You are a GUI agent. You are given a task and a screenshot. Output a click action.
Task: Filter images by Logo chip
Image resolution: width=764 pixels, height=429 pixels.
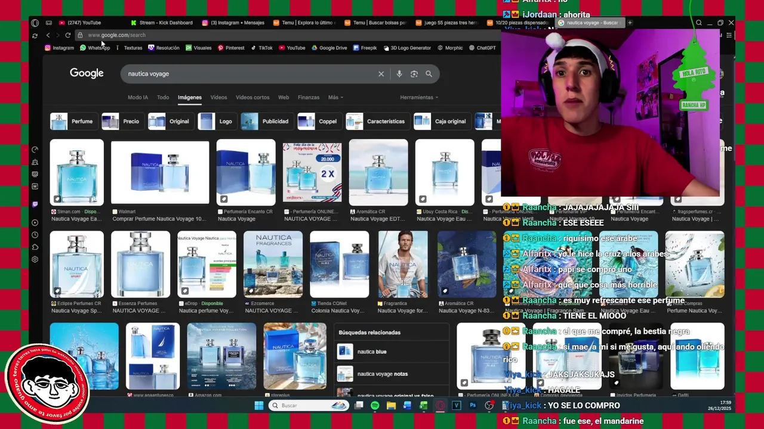[217, 121]
